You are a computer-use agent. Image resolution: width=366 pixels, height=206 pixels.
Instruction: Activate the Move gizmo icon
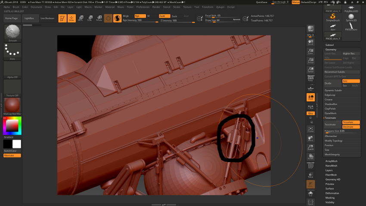click(81, 18)
